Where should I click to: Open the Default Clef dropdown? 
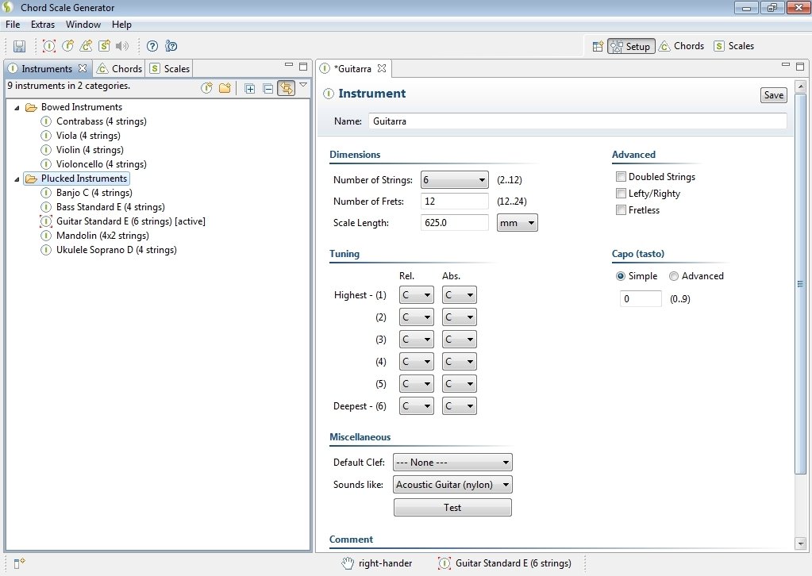452,462
